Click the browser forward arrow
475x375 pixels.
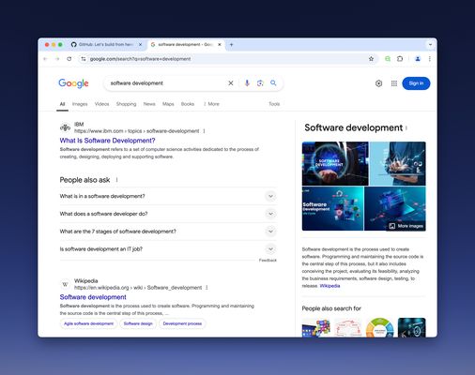point(57,59)
